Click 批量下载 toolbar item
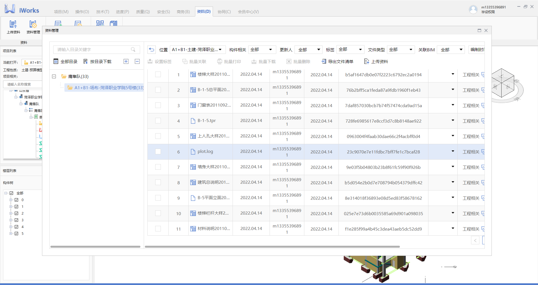Image resolution: width=538 pixels, height=285 pixels. click(264, 61)
